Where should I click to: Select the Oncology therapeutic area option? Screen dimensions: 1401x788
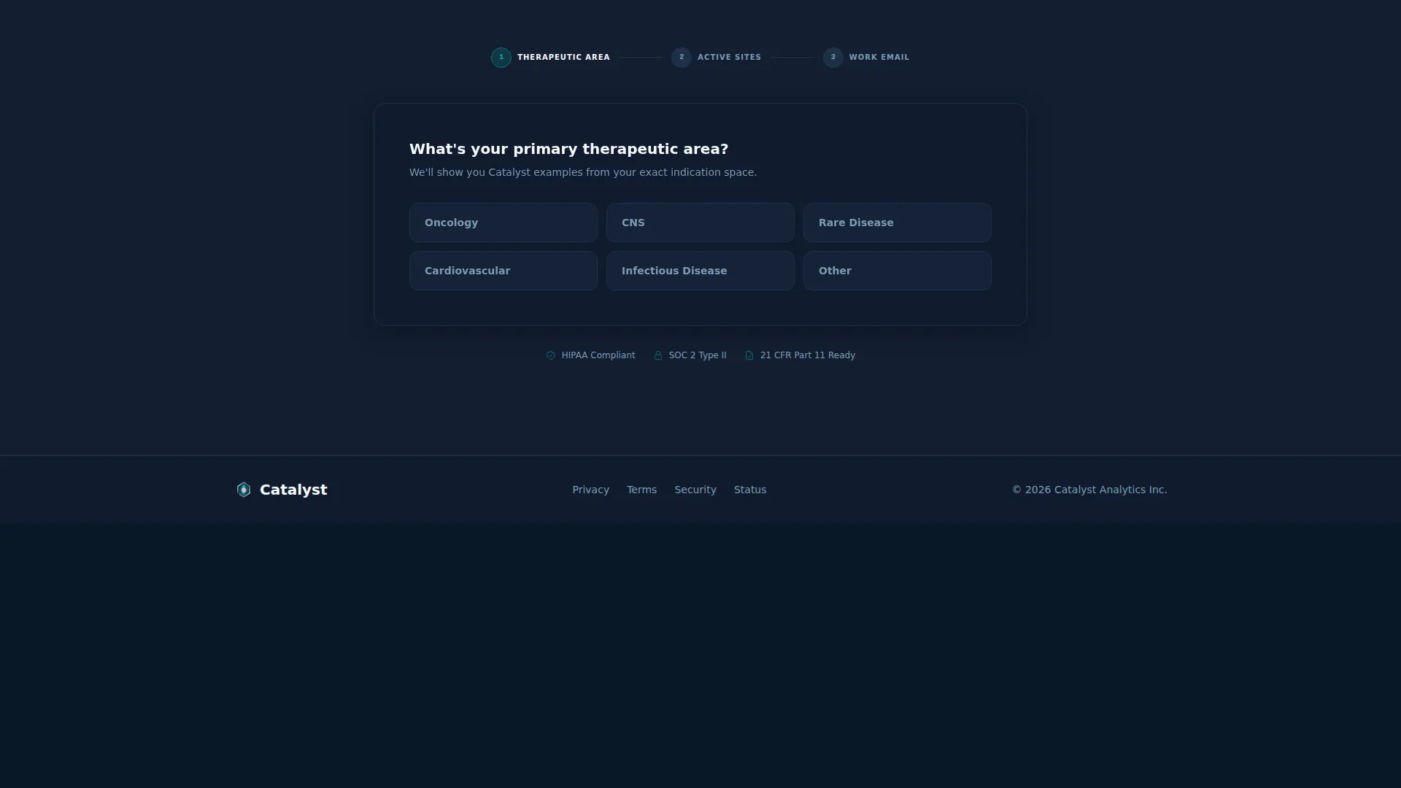(x=503, y=223)
